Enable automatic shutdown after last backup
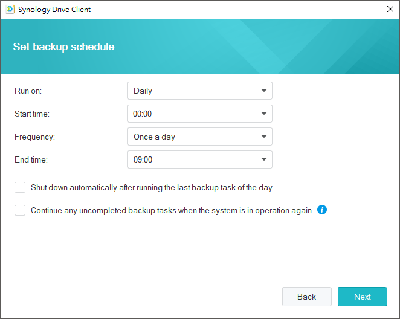 [x=20, y=187]
